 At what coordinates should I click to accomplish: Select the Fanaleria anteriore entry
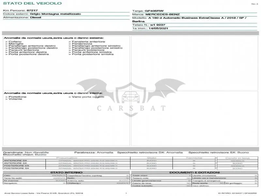(x=88, y=42)
